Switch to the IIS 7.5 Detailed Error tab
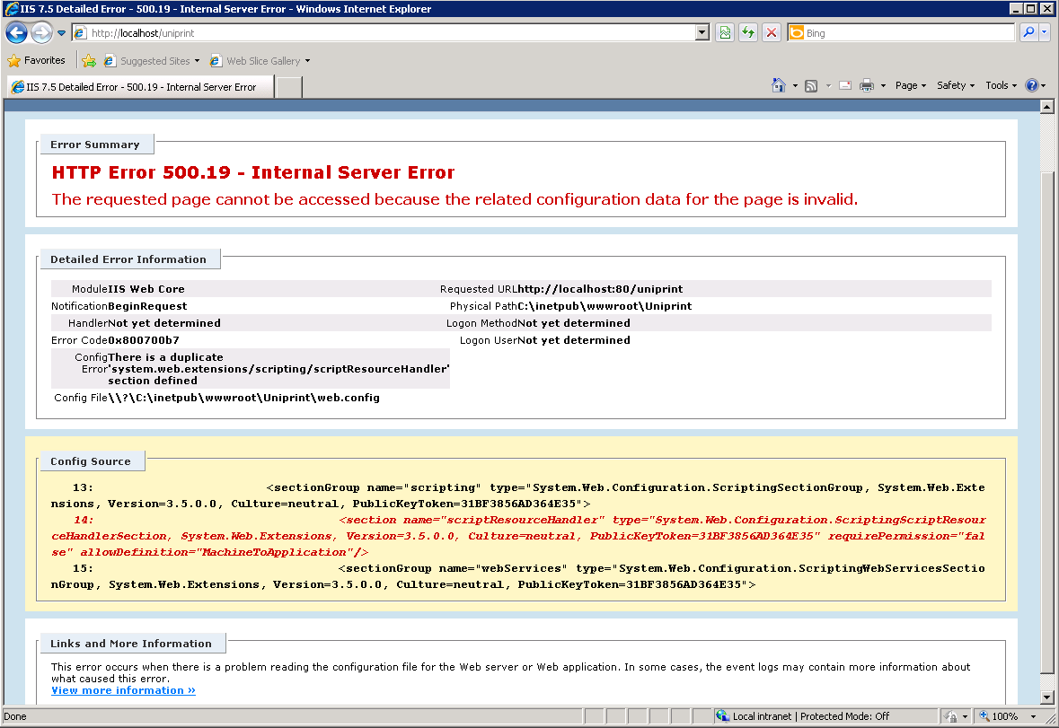The image size is (1059, 728). [x=139, y=86]
